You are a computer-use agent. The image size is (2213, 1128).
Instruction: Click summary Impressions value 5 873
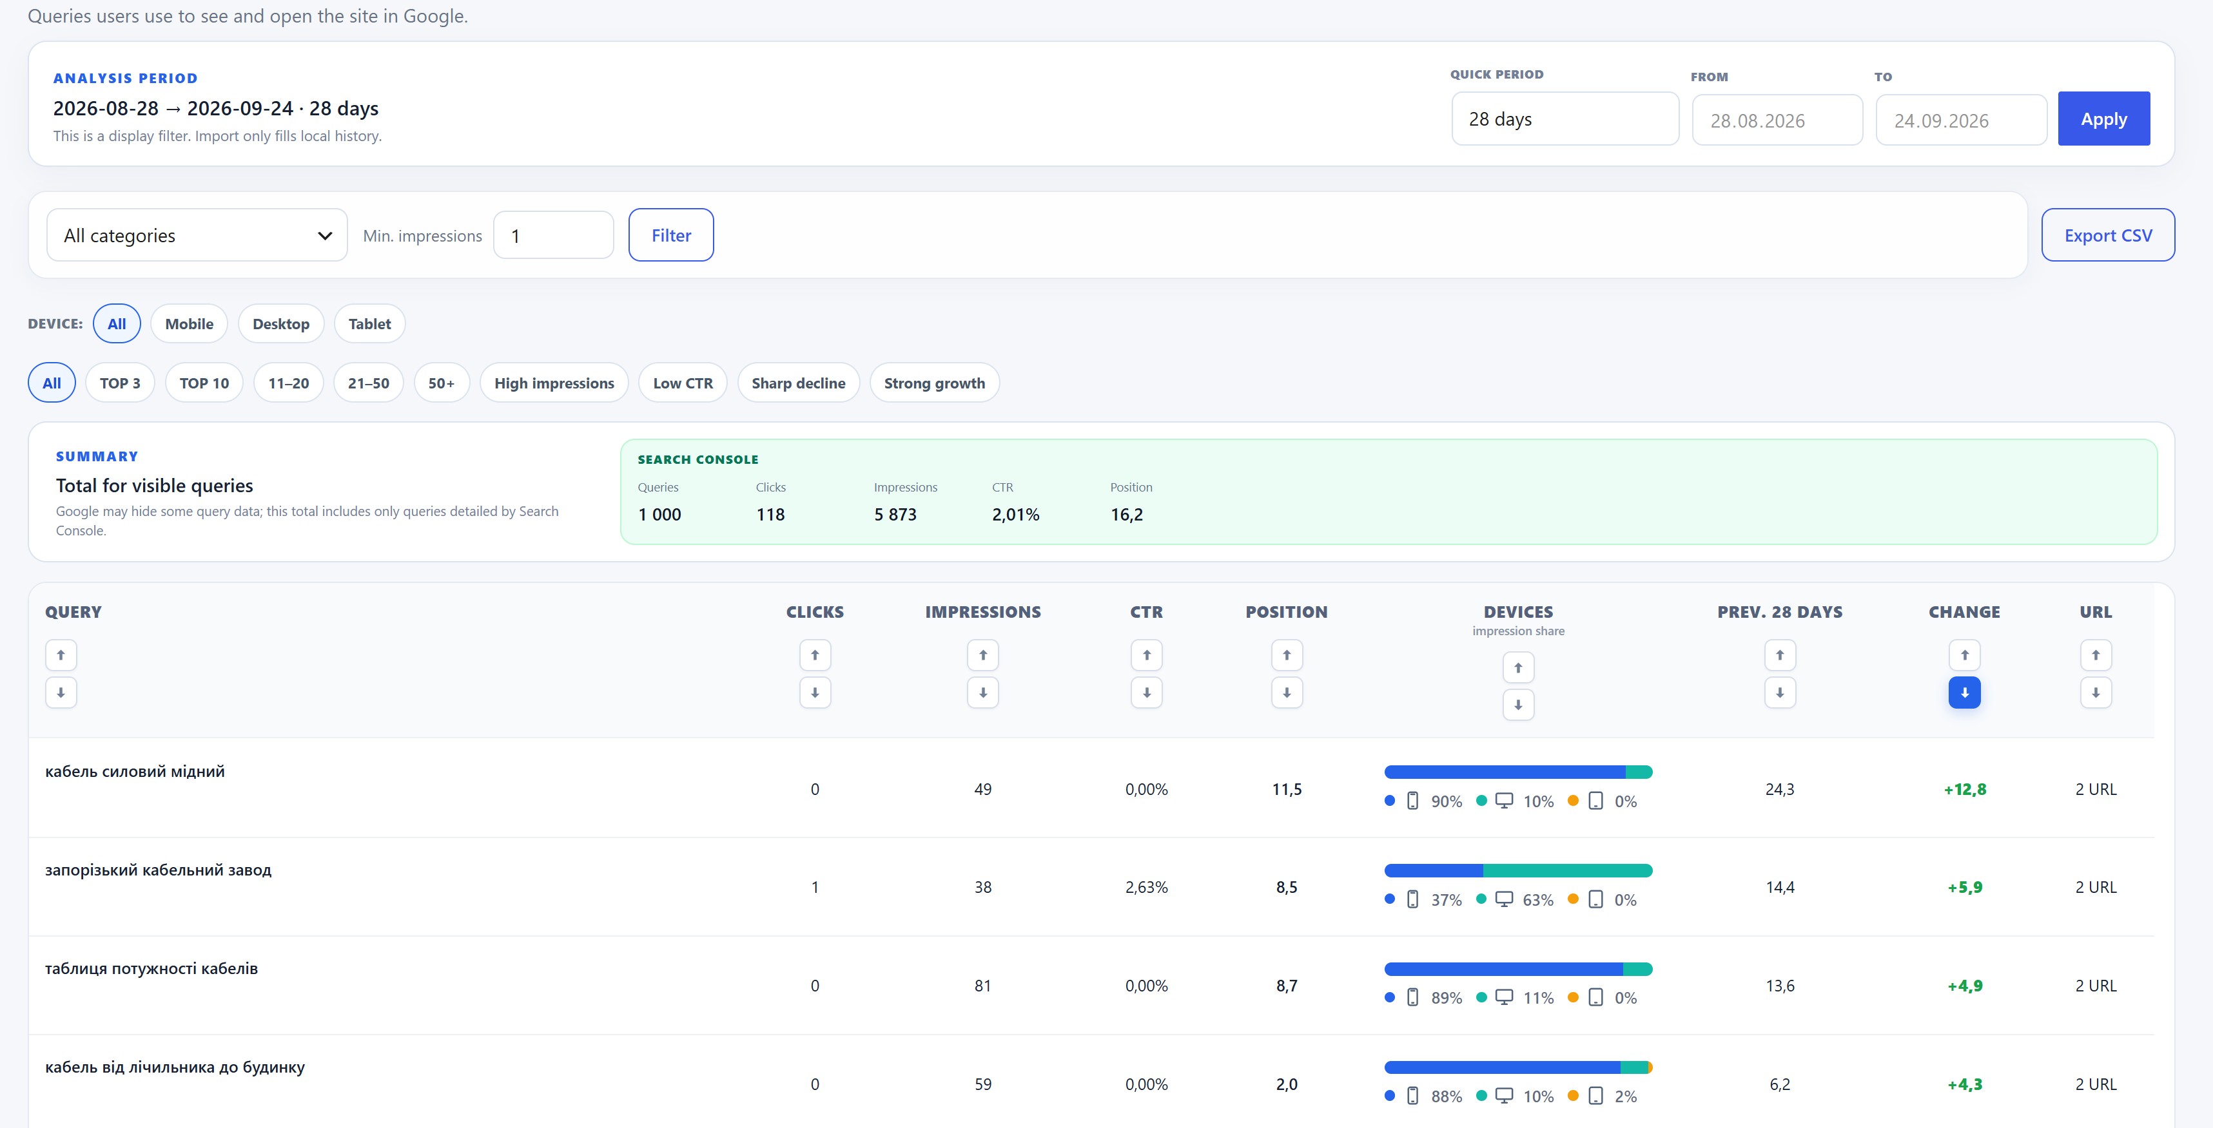895,514
